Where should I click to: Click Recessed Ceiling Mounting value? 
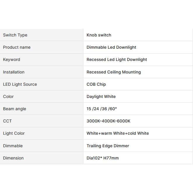coord(114,72)
